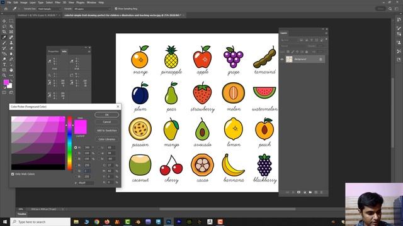Collapse the Layers panel with double arrows

tap(323, 29)
